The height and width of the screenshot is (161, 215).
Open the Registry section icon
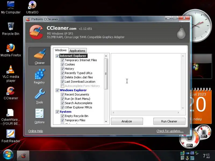point(40,74)
